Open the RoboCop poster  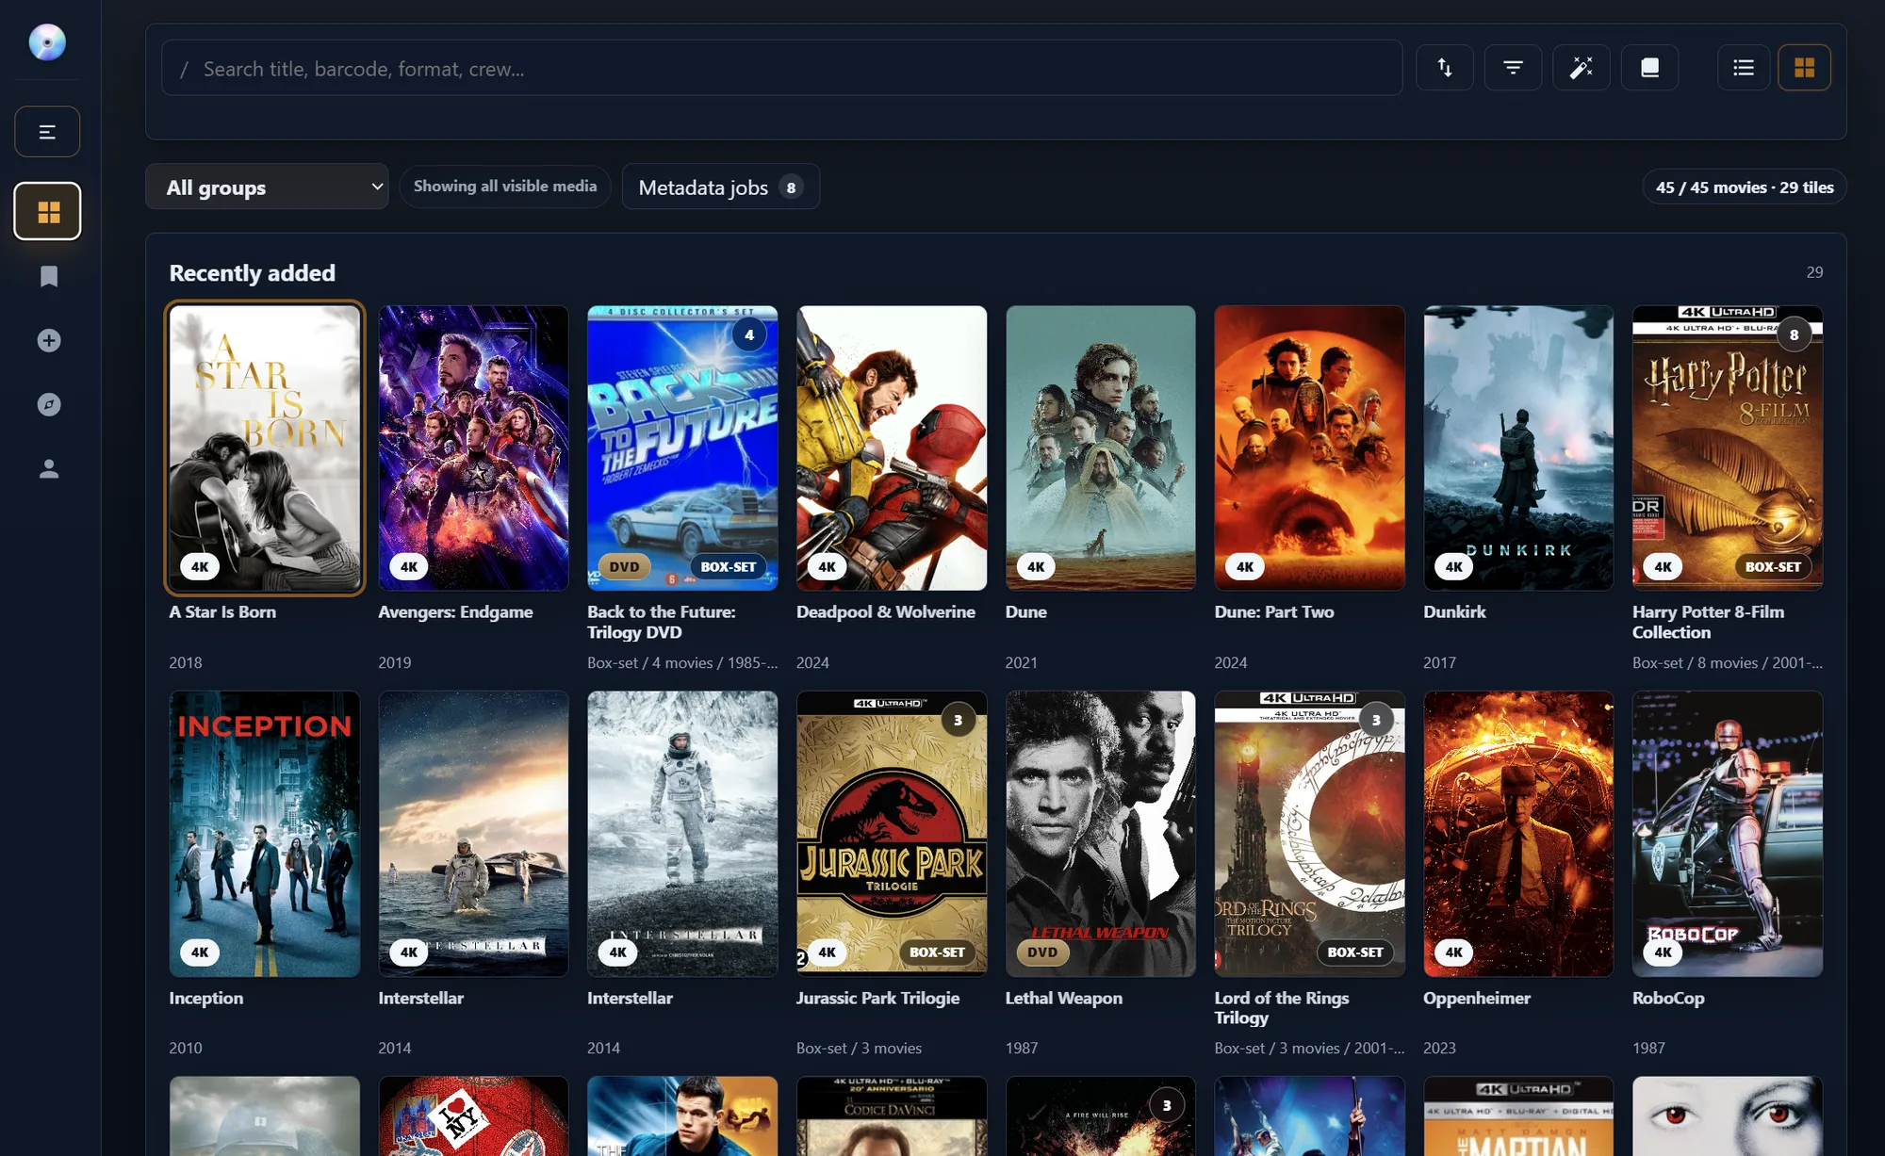pos(1728,834)
